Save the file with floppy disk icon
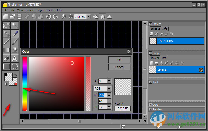 tap(19, 17)
